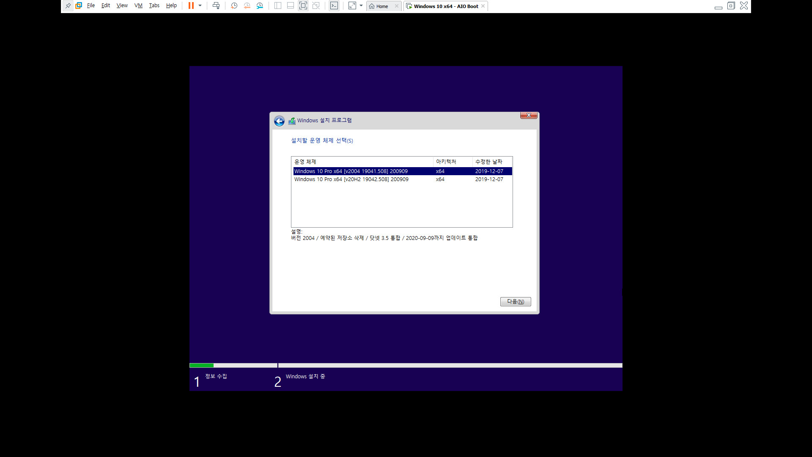Open the snapshot manager
The height and width of the screenshot is (457, 812).
(260, 6)
